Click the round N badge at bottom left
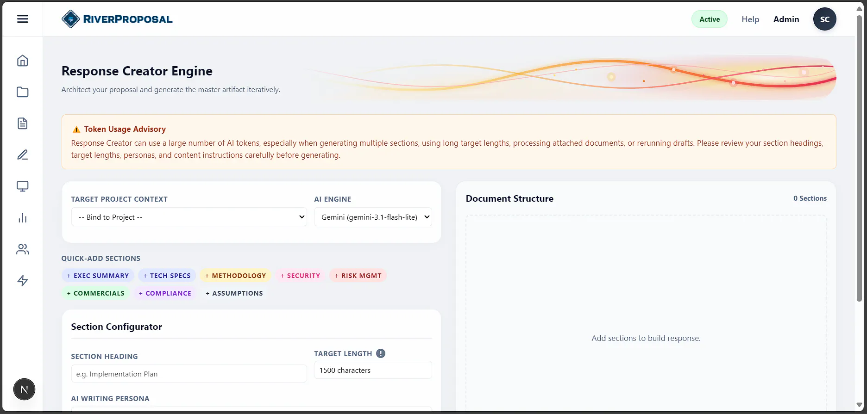 point(24,389)
